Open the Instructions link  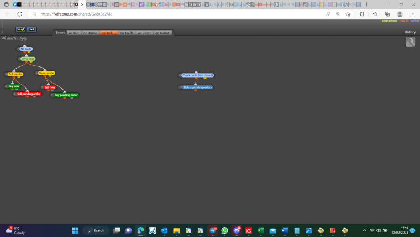[x=390, y=21]
